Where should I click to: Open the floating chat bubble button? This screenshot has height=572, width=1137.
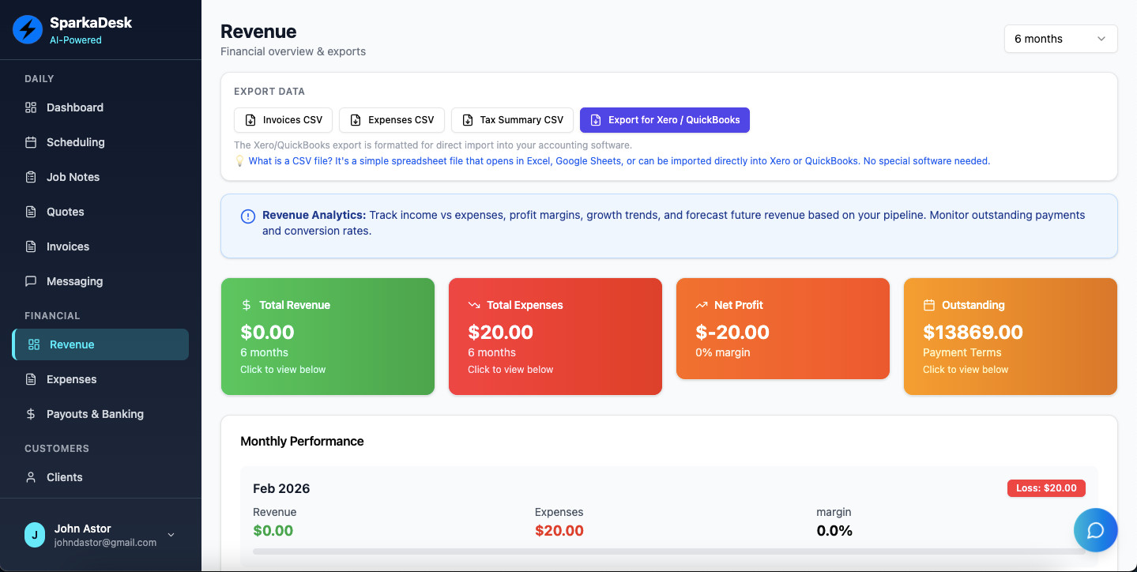pyautogui.click(x=1096, y=530)
